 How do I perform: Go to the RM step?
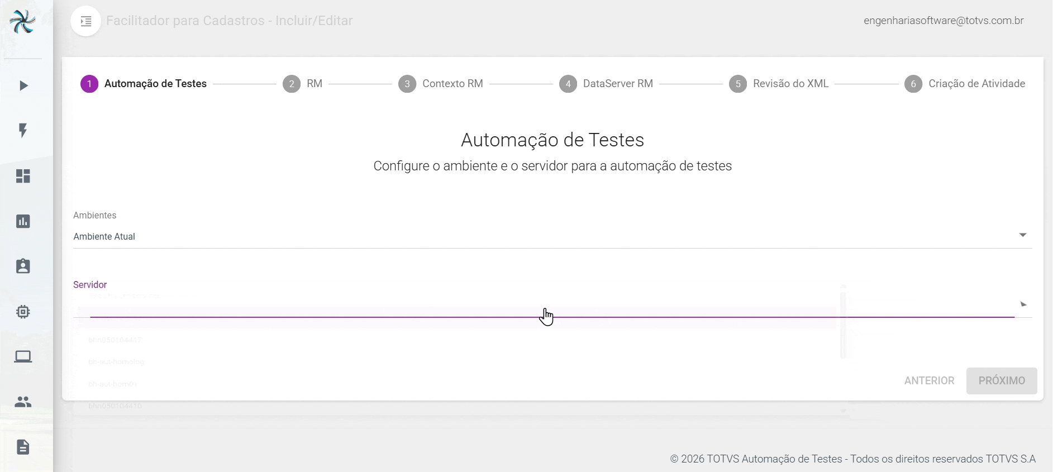[303, 84]
